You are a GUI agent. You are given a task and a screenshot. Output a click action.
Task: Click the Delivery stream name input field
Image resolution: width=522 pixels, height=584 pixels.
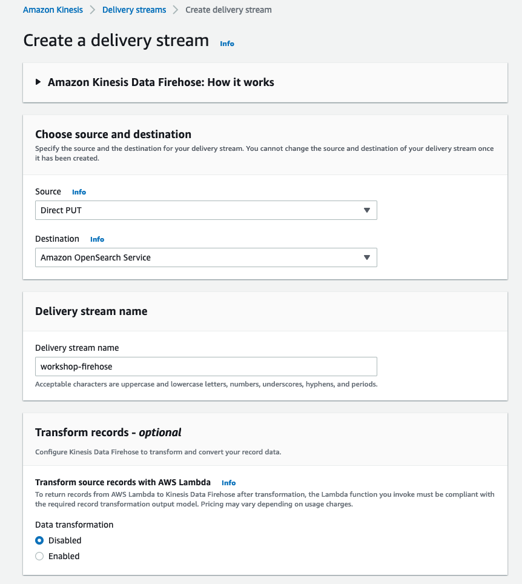pyautogui.click(x=206, y=367)
